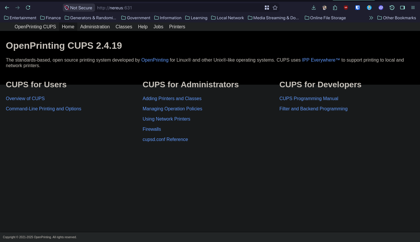
Task: Click the OpenPrinting CUPS nav title
Action: pyautogui.click(x=35, y=27)
